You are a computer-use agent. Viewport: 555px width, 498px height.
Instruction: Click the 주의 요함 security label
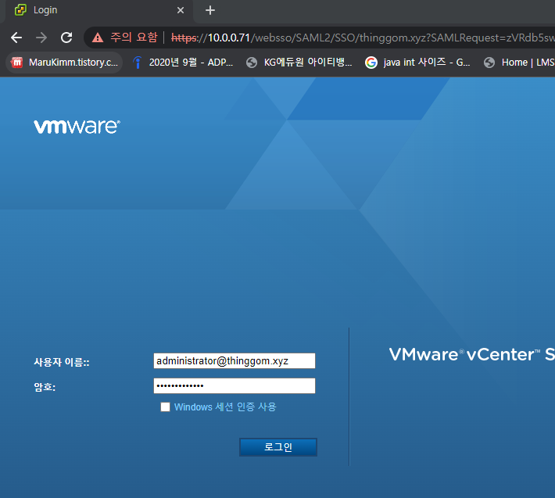pyautogui.click(x=134, y=38)
